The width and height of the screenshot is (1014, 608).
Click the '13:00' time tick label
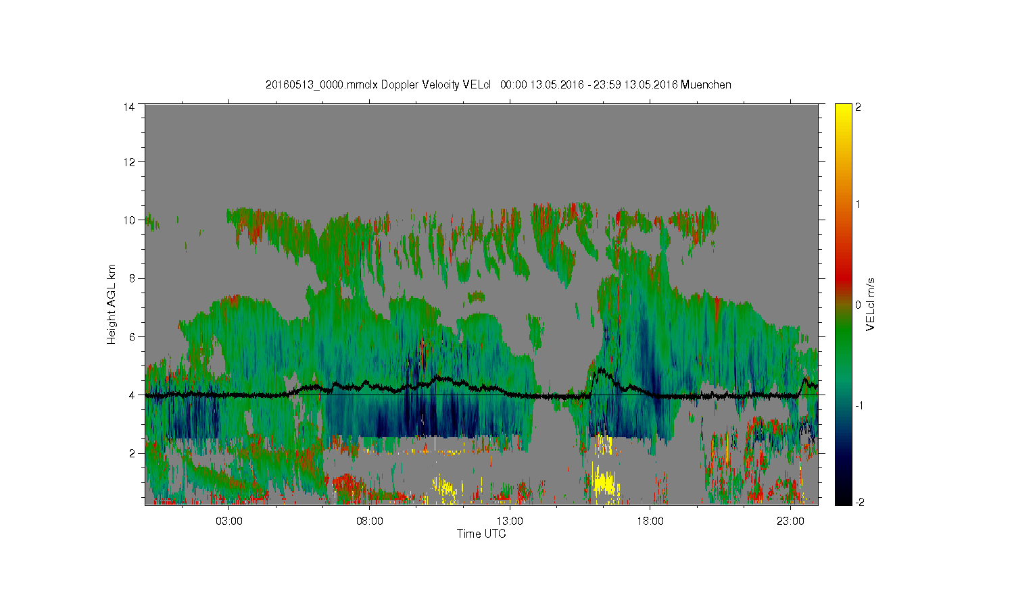coord(510,522)
